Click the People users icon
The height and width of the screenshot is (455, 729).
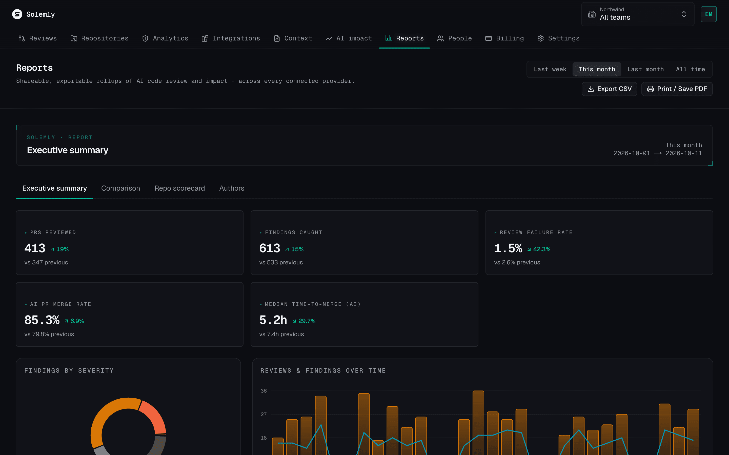[x=440, y=38]
